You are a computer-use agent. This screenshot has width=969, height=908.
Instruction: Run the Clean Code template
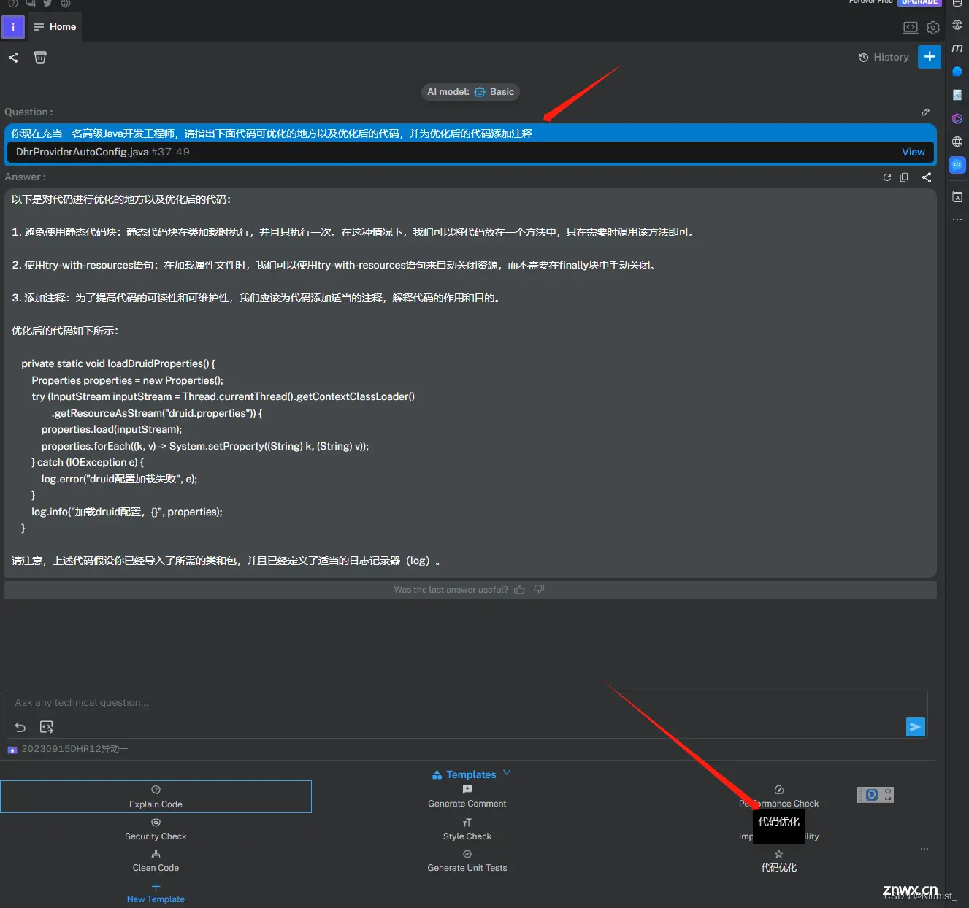point(156,861)
